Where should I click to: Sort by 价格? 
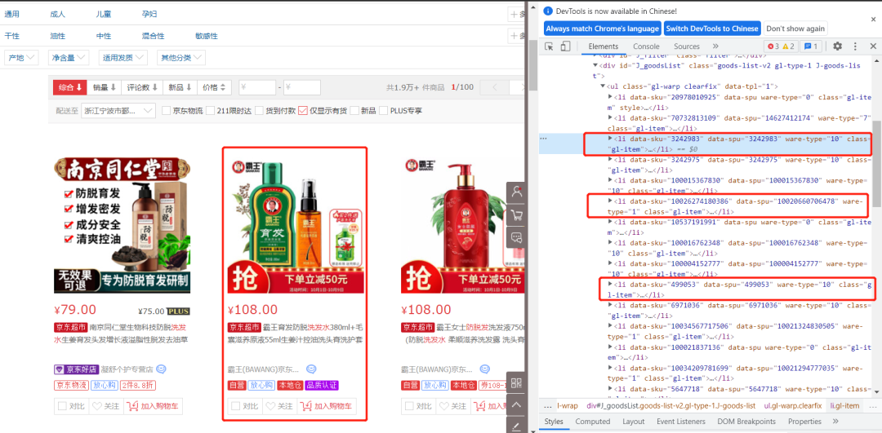point(214,87)
